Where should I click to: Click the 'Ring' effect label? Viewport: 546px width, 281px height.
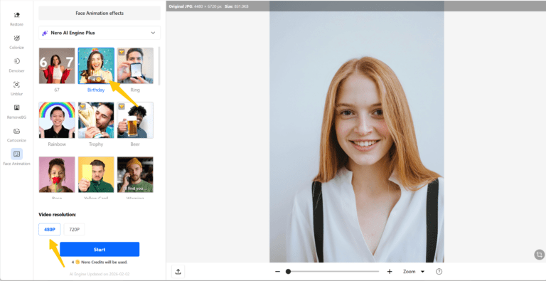point(135,90)
